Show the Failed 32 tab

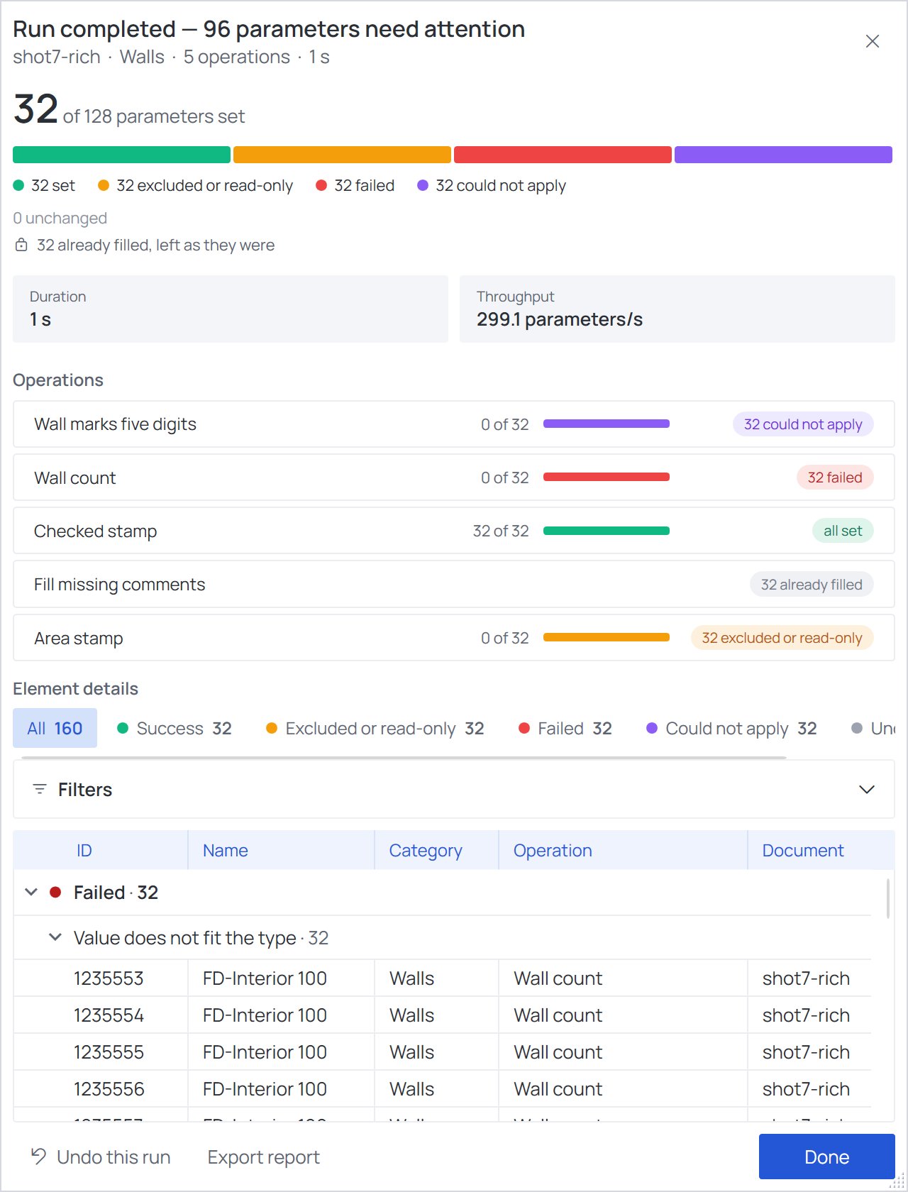pyautogui.click(x=565, y=728)
